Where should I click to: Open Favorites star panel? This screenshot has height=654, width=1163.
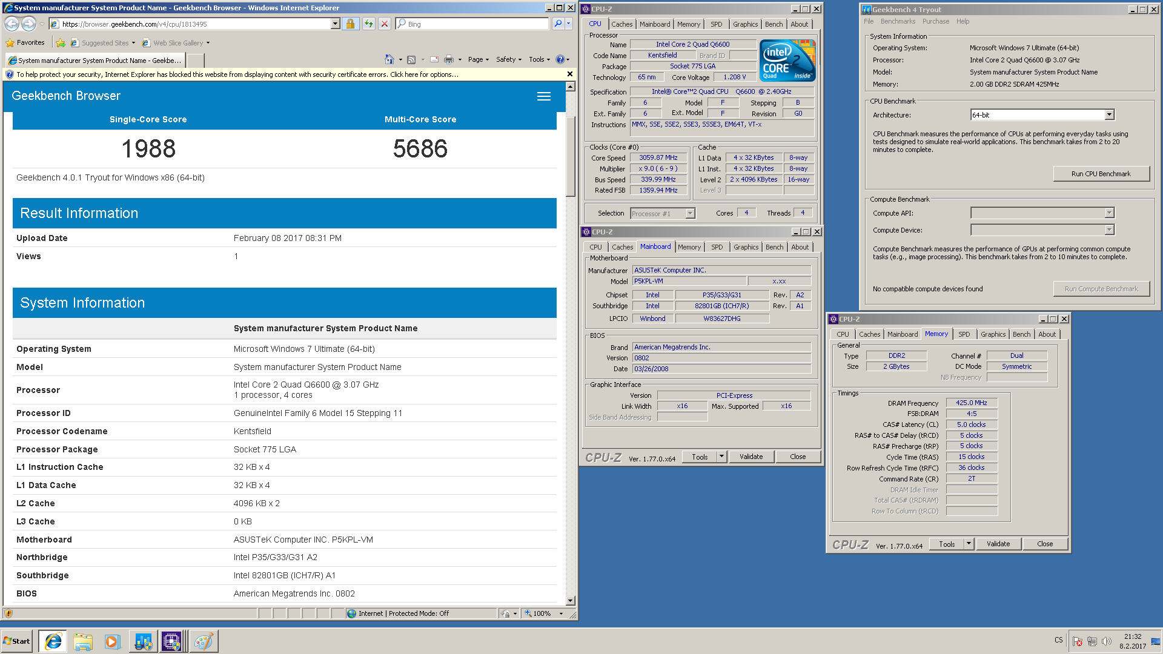(x=25, y=43)
